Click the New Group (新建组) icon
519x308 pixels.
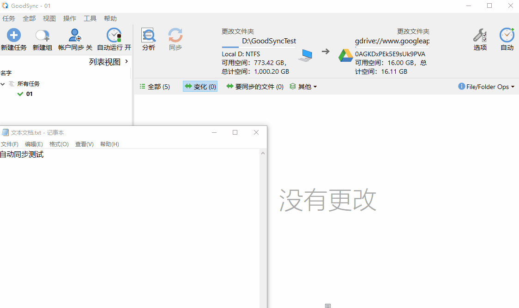(42, 36)
